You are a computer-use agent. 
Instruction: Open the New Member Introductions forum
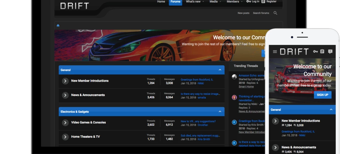pyautogui.click(x=90, y=81)
